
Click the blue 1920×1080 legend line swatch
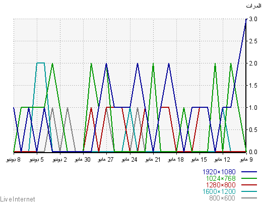tap(249, 172)
